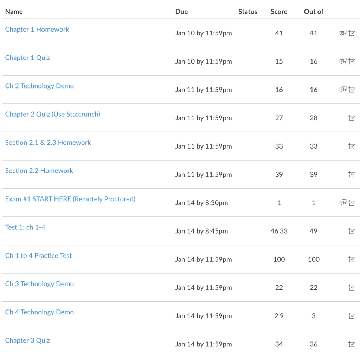Show scoring details for Section 2.2 Homework

point(352,174)
